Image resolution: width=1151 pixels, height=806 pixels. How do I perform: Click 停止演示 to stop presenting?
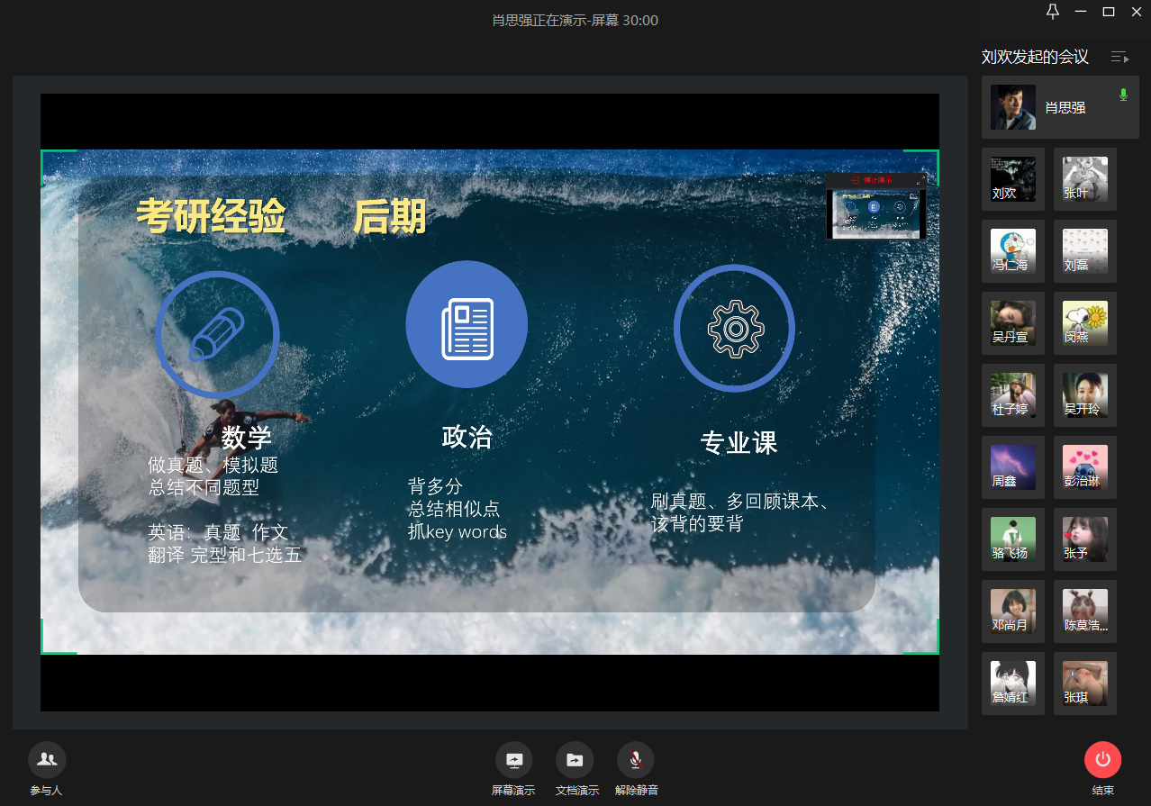[x=871, y=180]
